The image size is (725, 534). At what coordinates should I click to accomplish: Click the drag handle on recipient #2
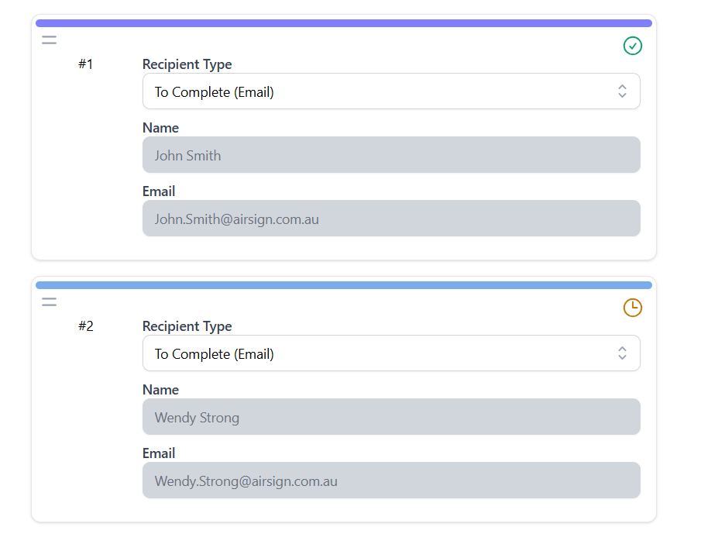click(50, 301)
